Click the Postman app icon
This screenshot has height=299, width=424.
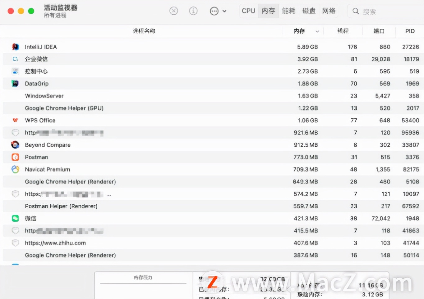(x=15, y=157)
